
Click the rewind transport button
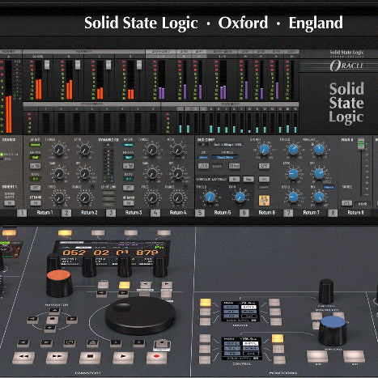23,358
